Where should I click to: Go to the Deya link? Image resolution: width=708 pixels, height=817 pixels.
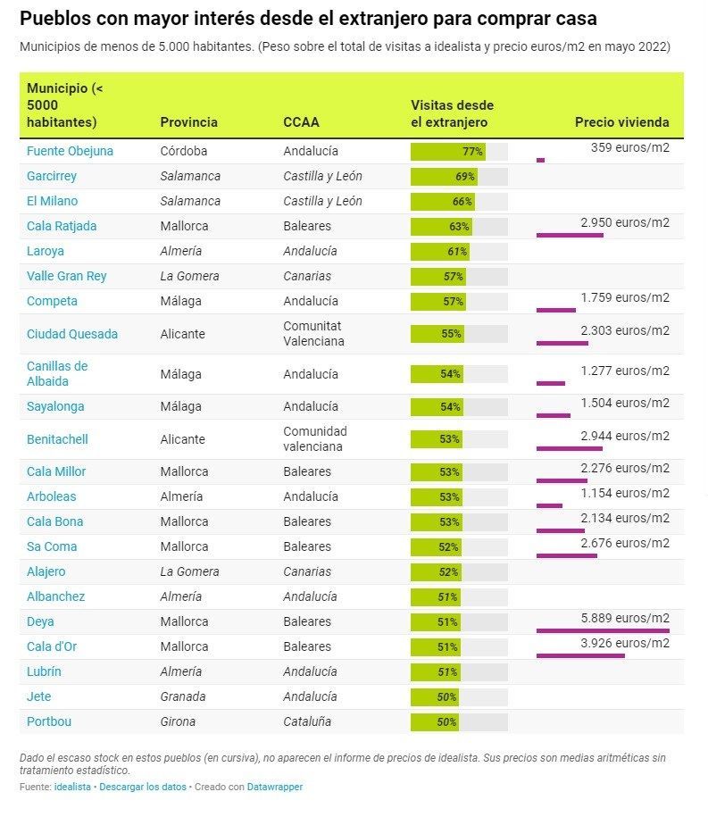coord(41,621)
